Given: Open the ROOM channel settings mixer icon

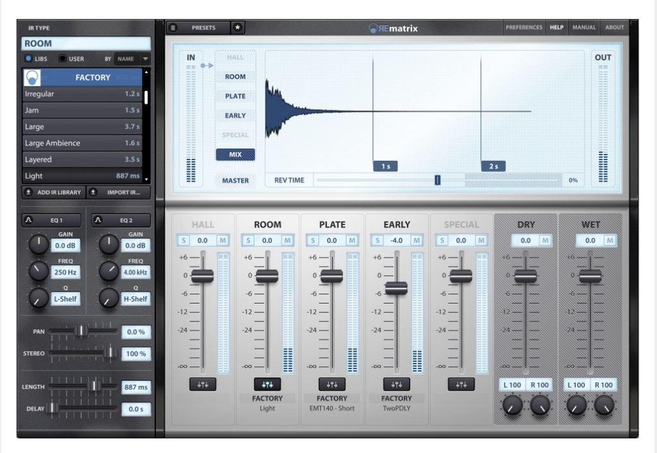Looking at the screenshot, I should (x=268, y=384).
